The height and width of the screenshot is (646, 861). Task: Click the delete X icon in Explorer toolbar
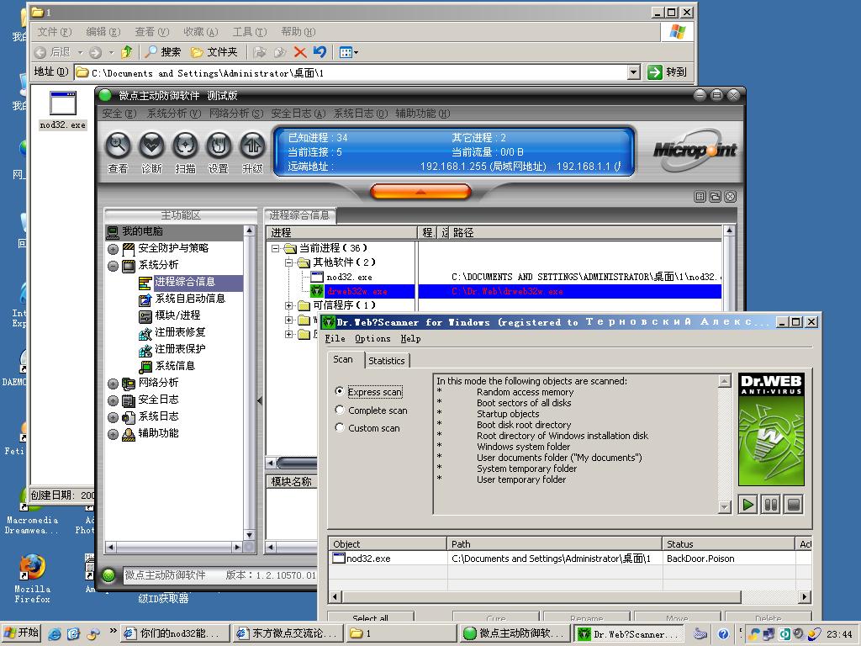pyautogui.click(x=300, y=52)
